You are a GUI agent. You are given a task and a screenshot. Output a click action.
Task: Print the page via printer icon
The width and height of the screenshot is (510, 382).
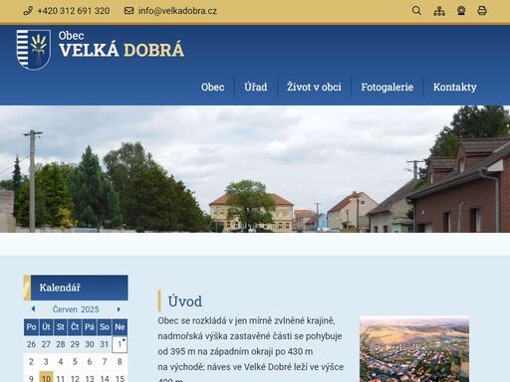click(x=482, y=11)
